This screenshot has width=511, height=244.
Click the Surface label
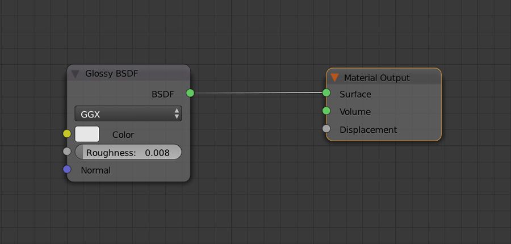[x=355, y=94]
